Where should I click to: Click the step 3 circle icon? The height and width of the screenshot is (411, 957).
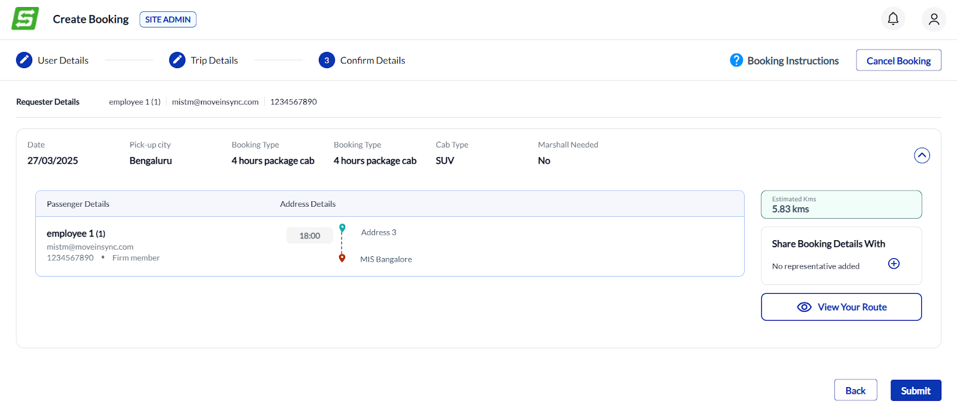(x=327, y=60)
